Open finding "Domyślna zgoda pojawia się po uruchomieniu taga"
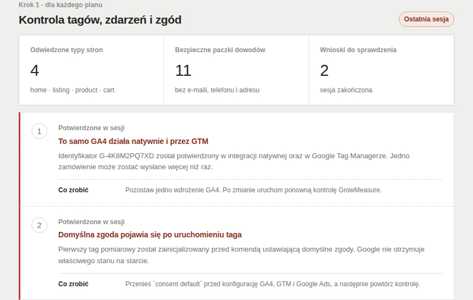This screenshot has height=300, width=473. (150, 235)
